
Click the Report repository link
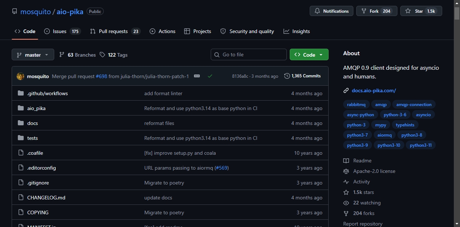tap(363, 224)
